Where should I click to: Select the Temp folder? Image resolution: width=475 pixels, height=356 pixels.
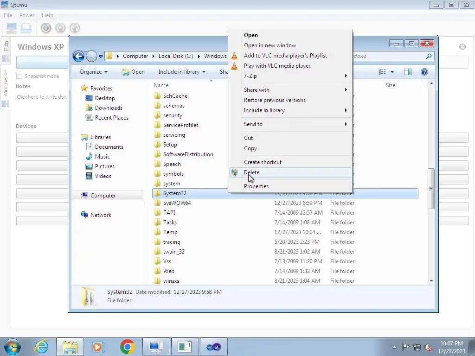[170, 232]
